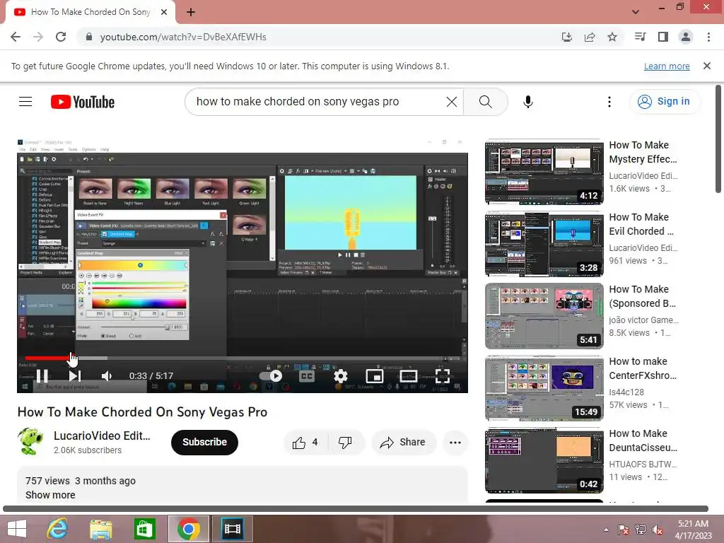
Task: Share this page icon
Action: (590, 37)
